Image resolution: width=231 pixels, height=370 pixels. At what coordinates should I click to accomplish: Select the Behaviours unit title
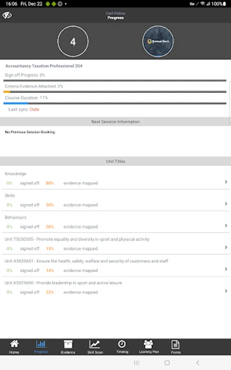16,217
